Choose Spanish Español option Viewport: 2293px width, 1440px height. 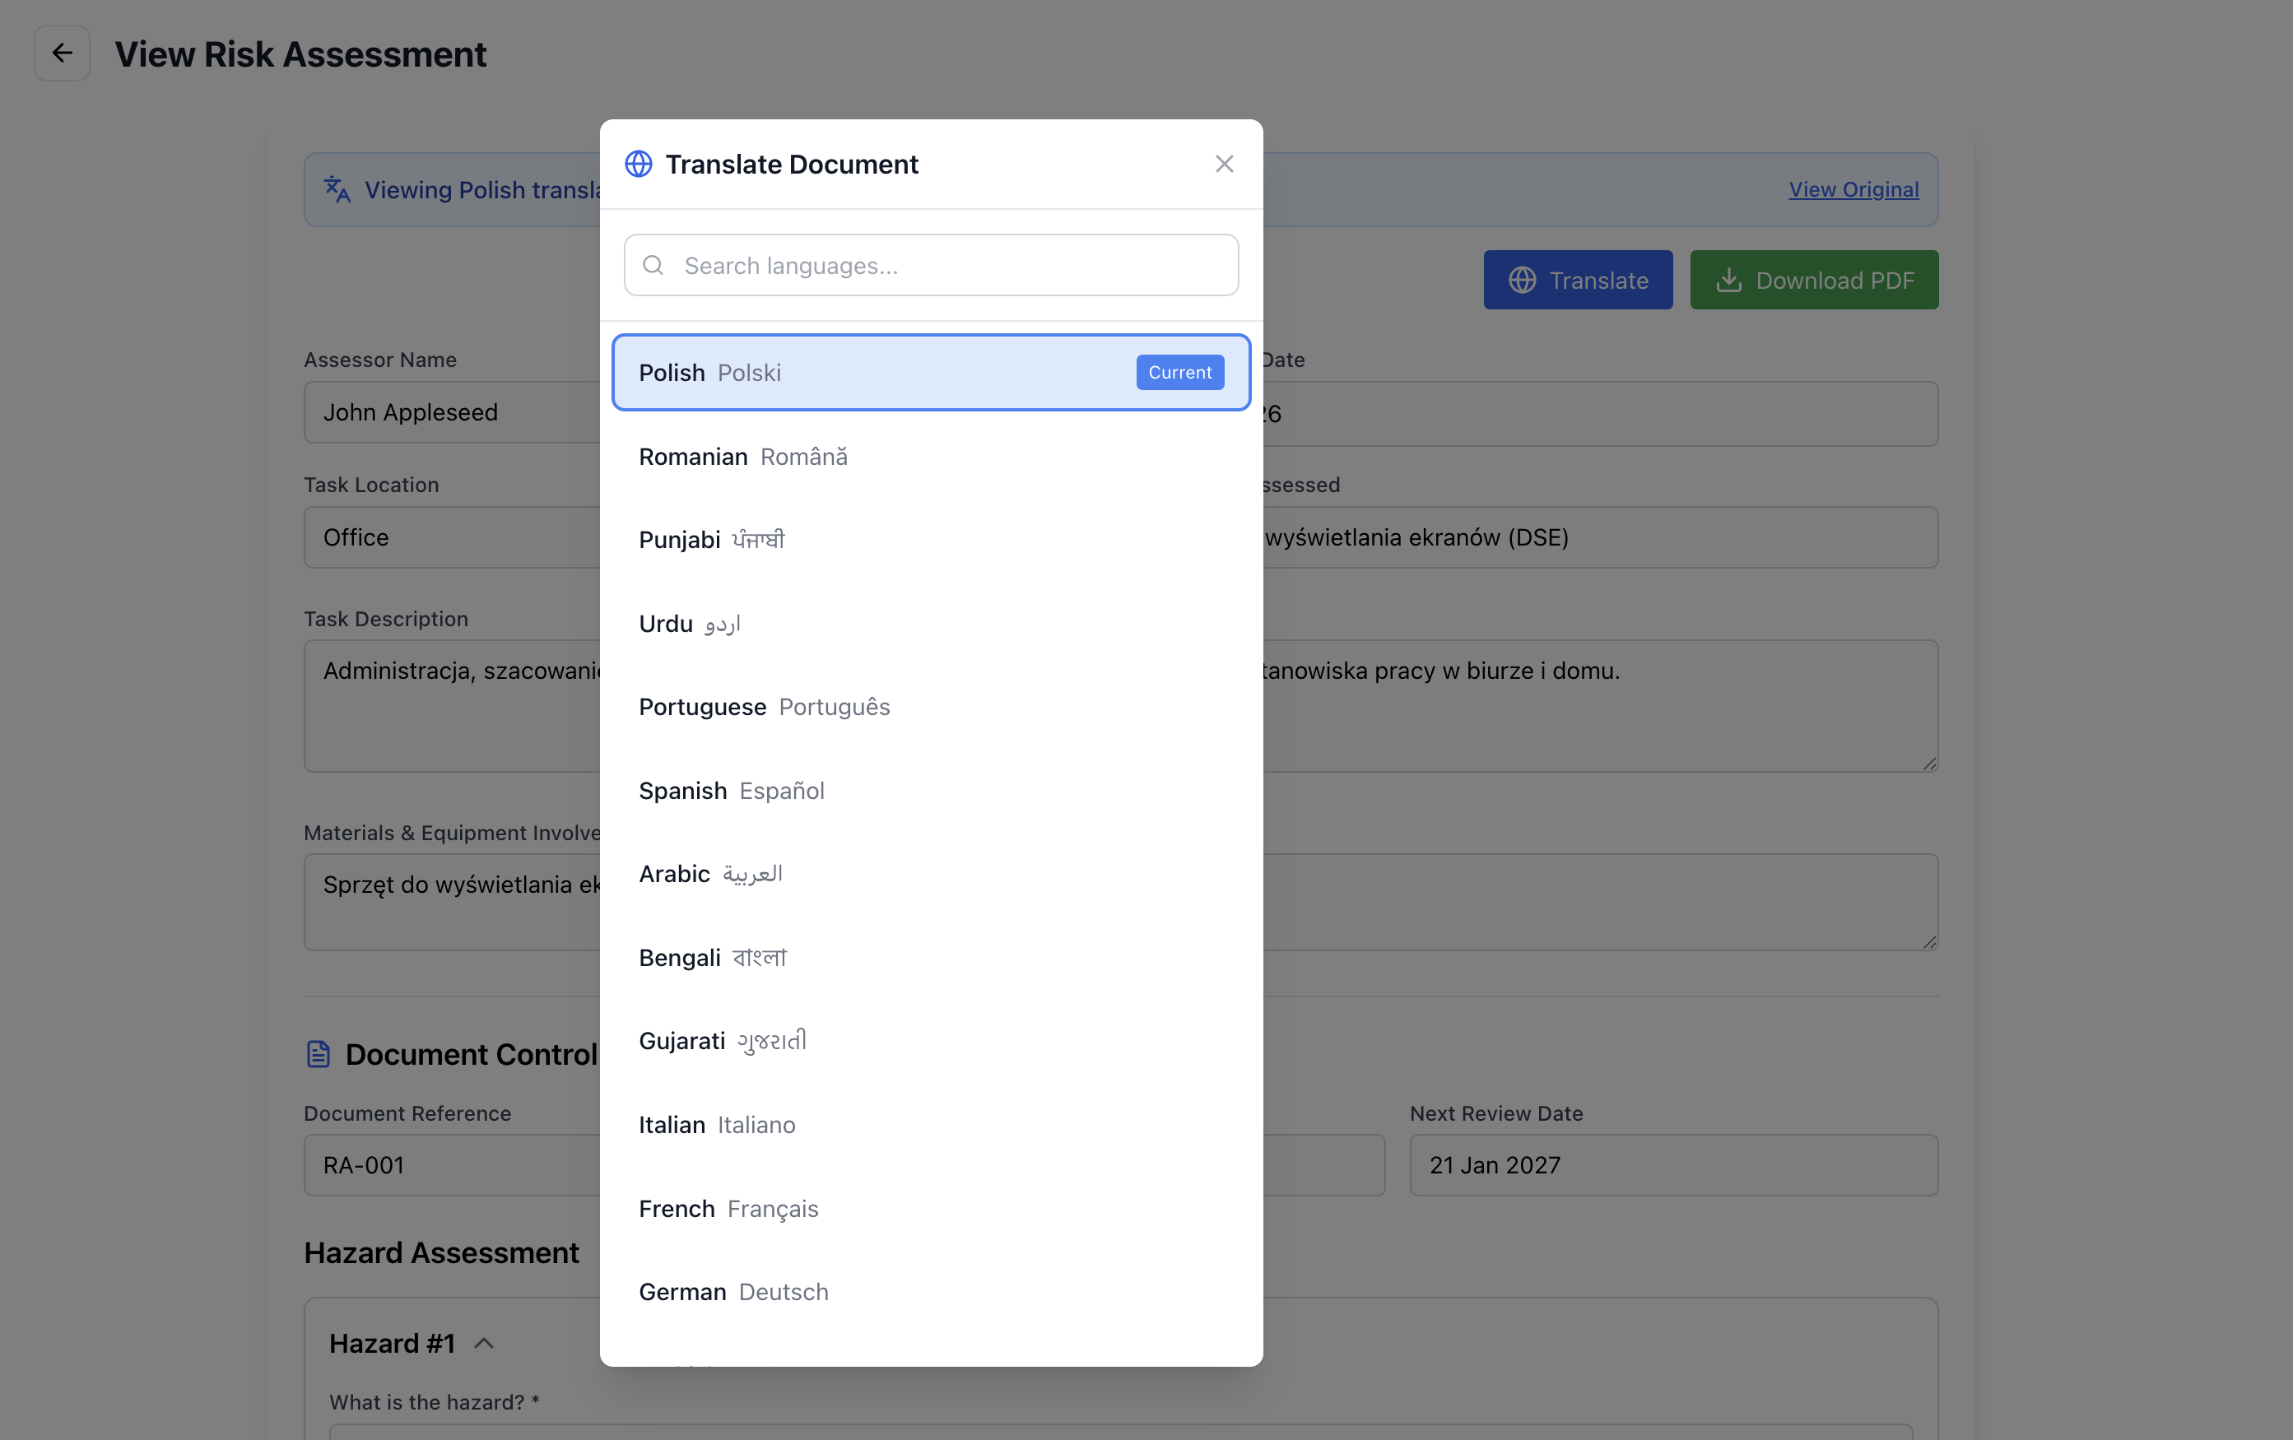(930, 791)
